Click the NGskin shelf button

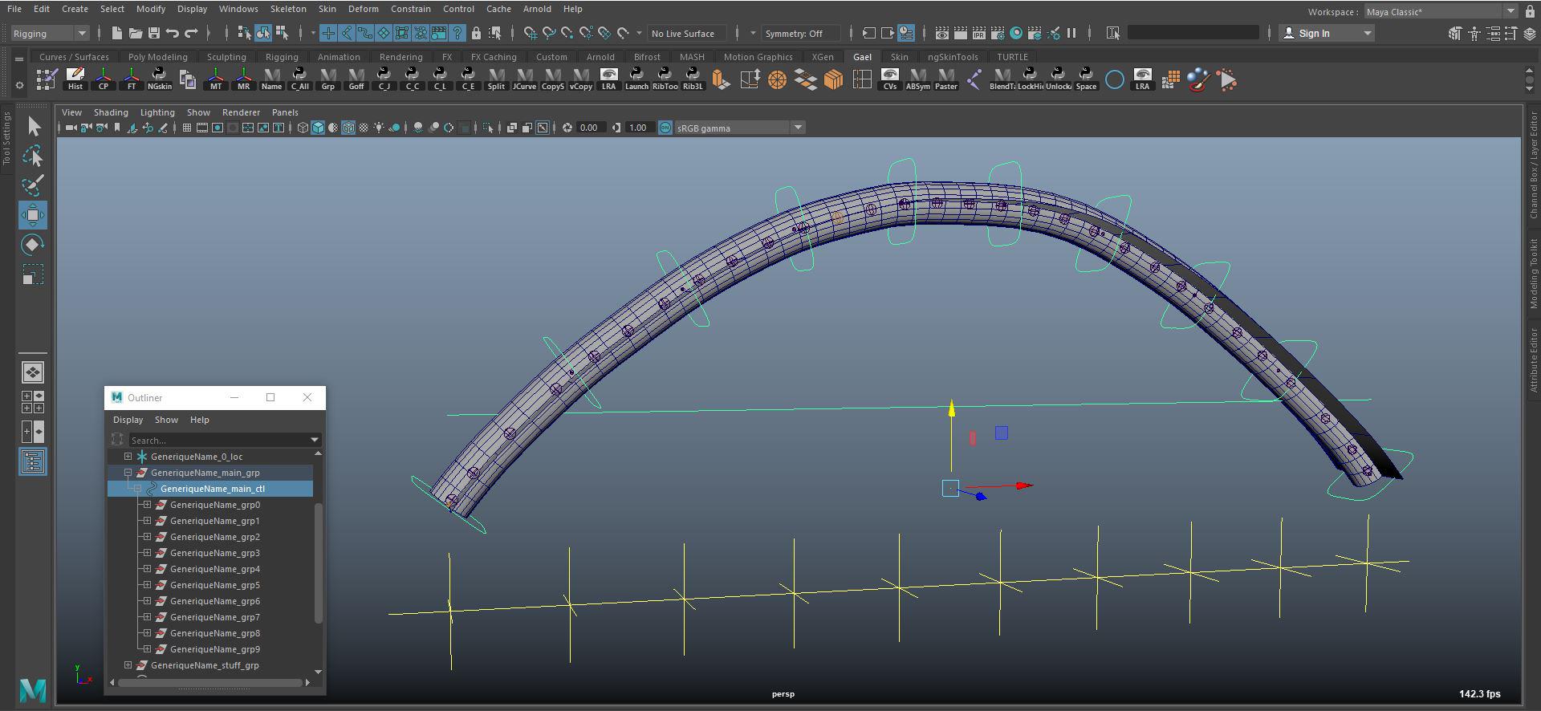click(159, 79)
